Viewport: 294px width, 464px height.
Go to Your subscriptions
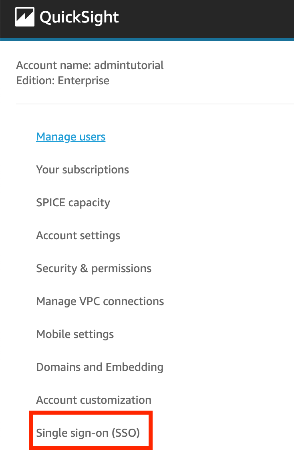click(x=83, y=170)
